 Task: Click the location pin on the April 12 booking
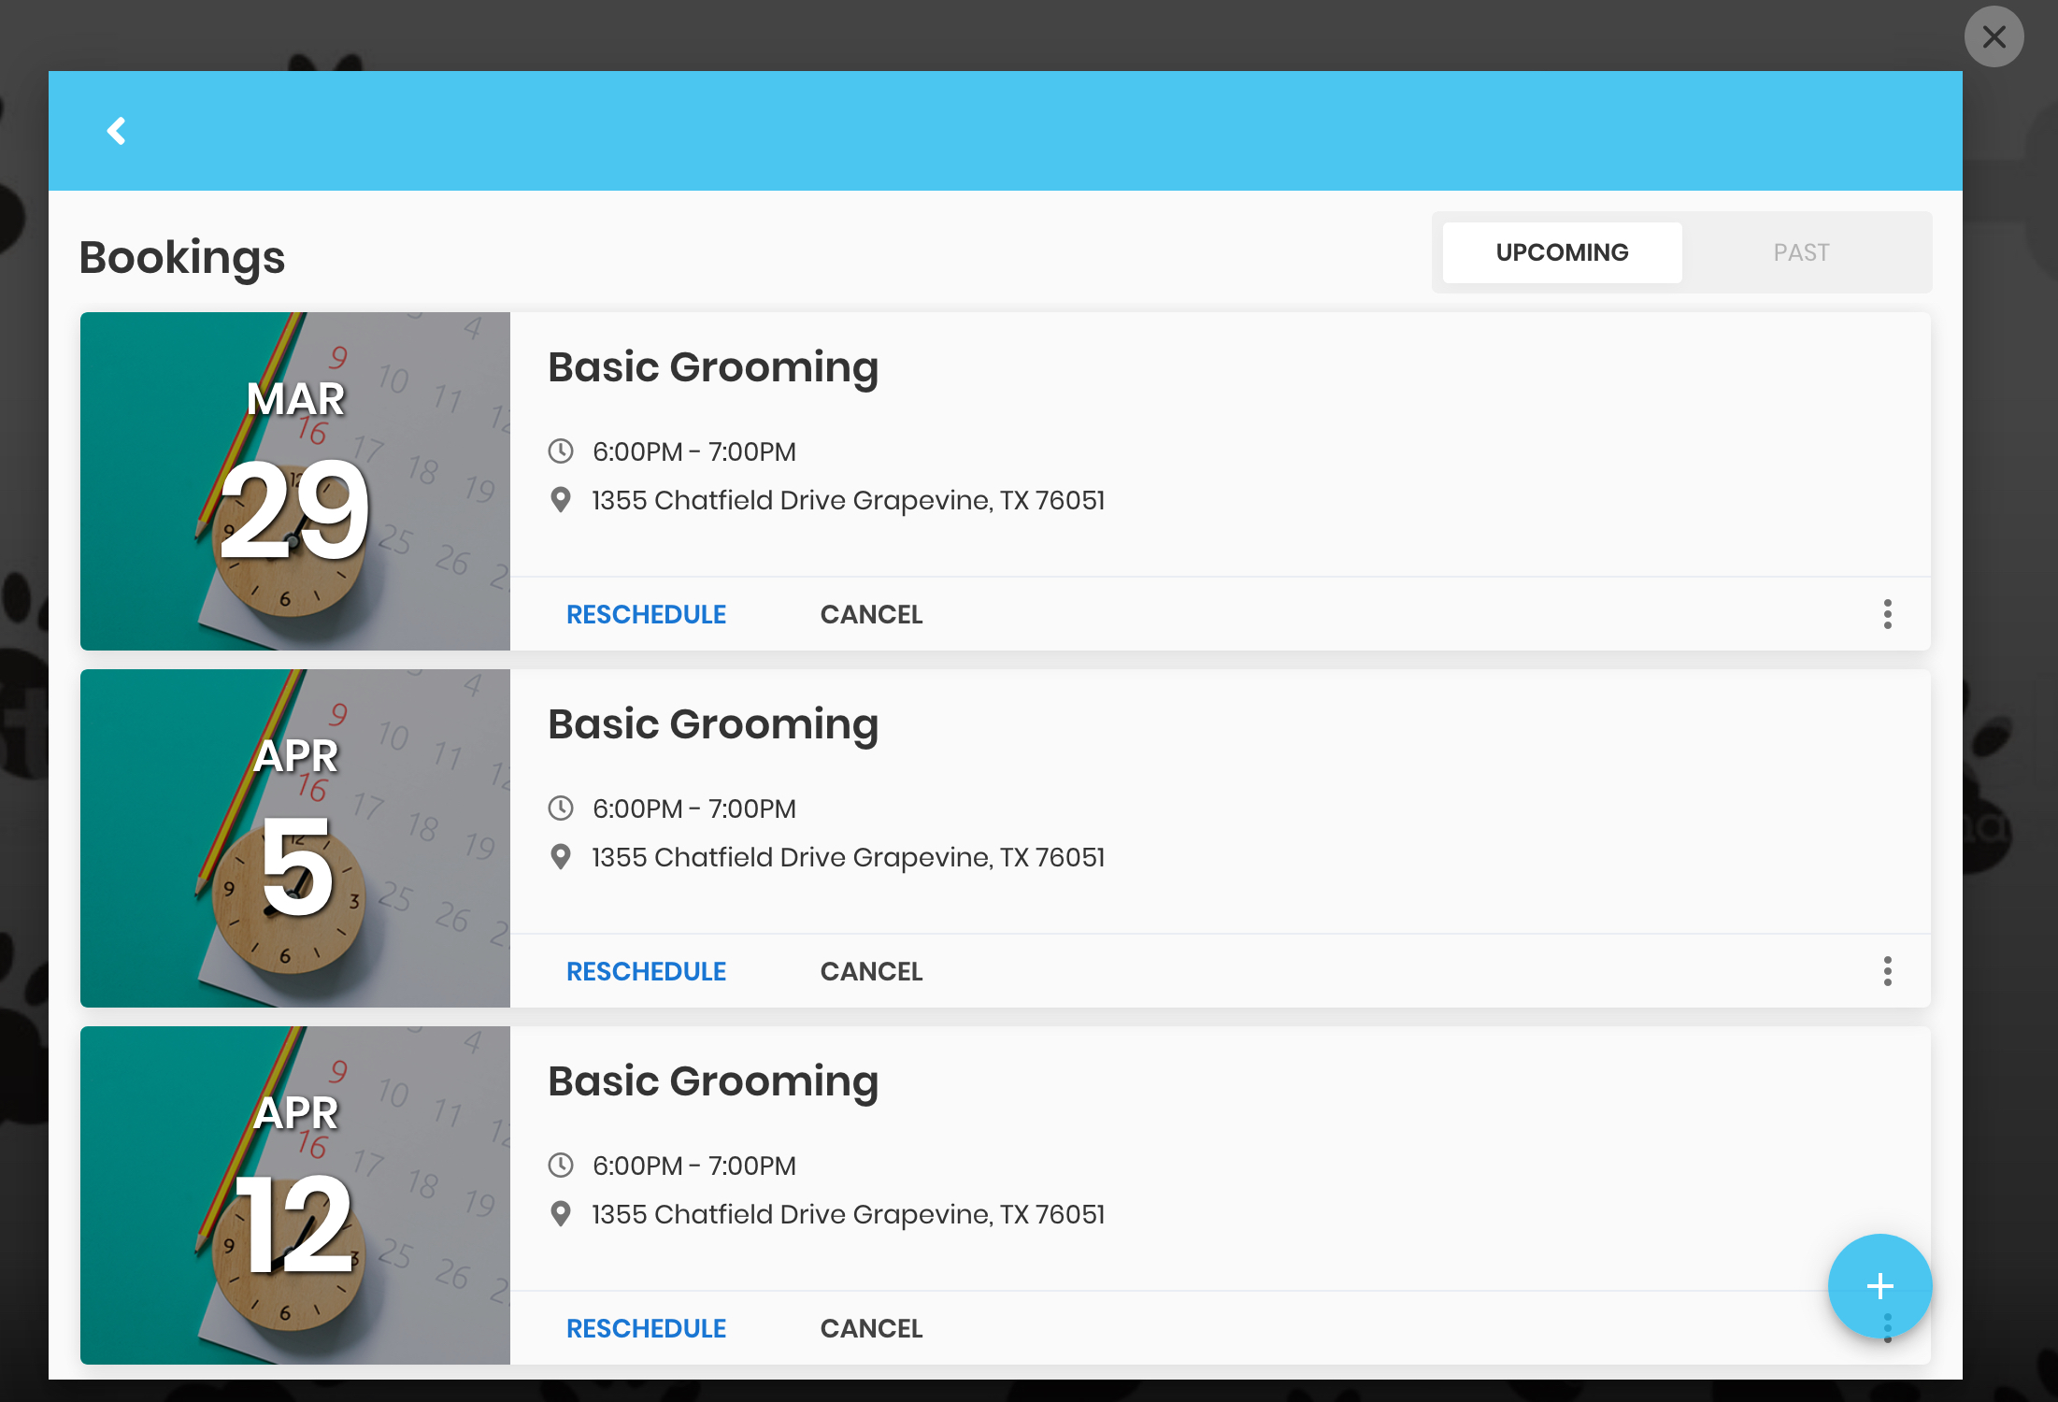561,1214
